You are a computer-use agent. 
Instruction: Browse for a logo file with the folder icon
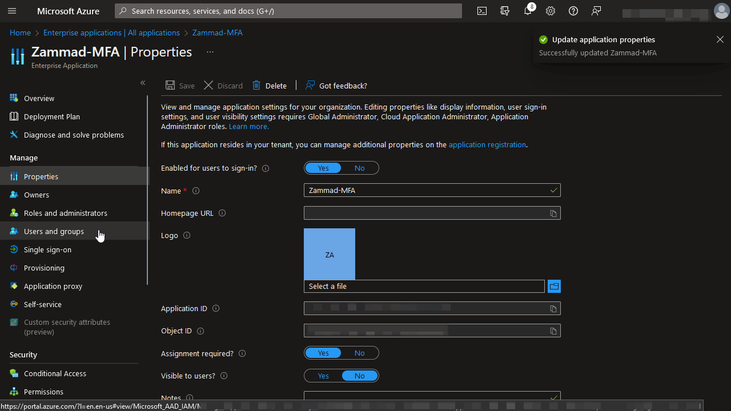click(x=554, y=286)
